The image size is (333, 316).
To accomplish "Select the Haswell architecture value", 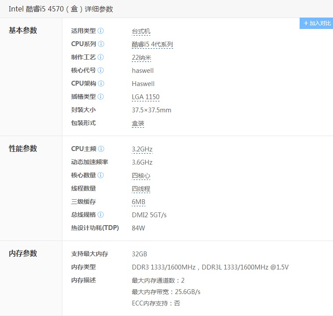I will pyautogui.click(x=143, y=84).
